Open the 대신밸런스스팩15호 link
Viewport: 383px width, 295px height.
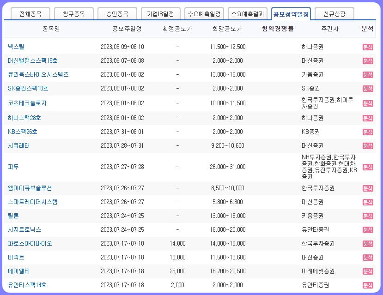[32, 60]
